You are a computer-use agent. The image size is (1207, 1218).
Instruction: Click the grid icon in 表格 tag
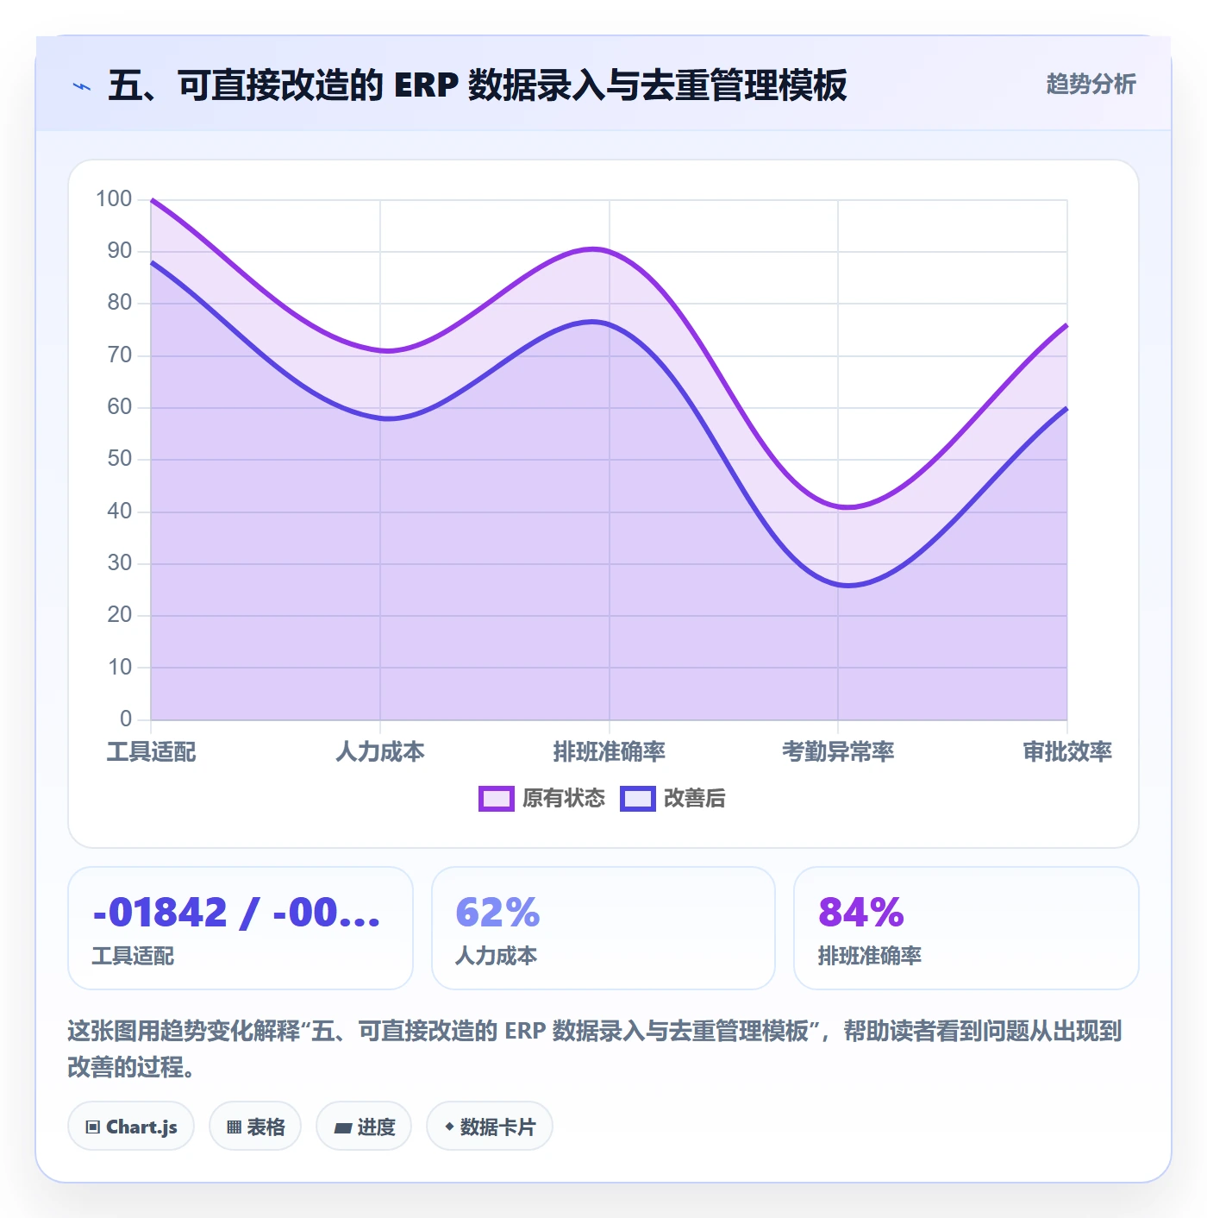click(x=234, y=1127)
